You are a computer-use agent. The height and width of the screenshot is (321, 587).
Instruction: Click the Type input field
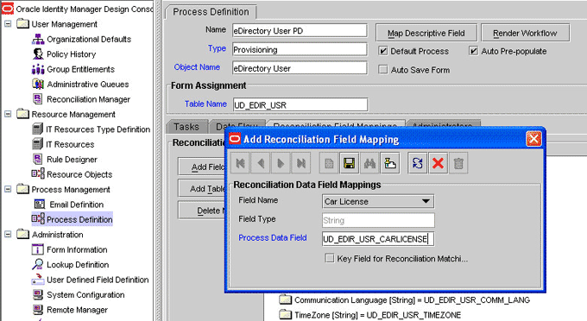click(x=300, y=49)
